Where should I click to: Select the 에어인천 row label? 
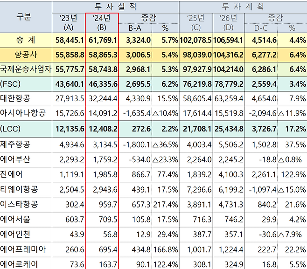pyautogui.click(x=15, y=234)
